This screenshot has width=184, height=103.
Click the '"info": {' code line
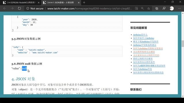pos(18,47)
